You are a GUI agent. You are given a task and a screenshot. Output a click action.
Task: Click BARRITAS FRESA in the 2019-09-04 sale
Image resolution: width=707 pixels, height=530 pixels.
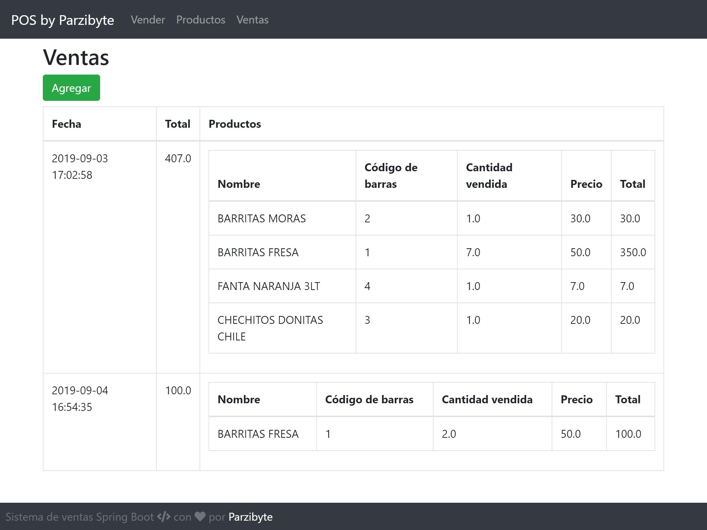(x=258, y=434)
